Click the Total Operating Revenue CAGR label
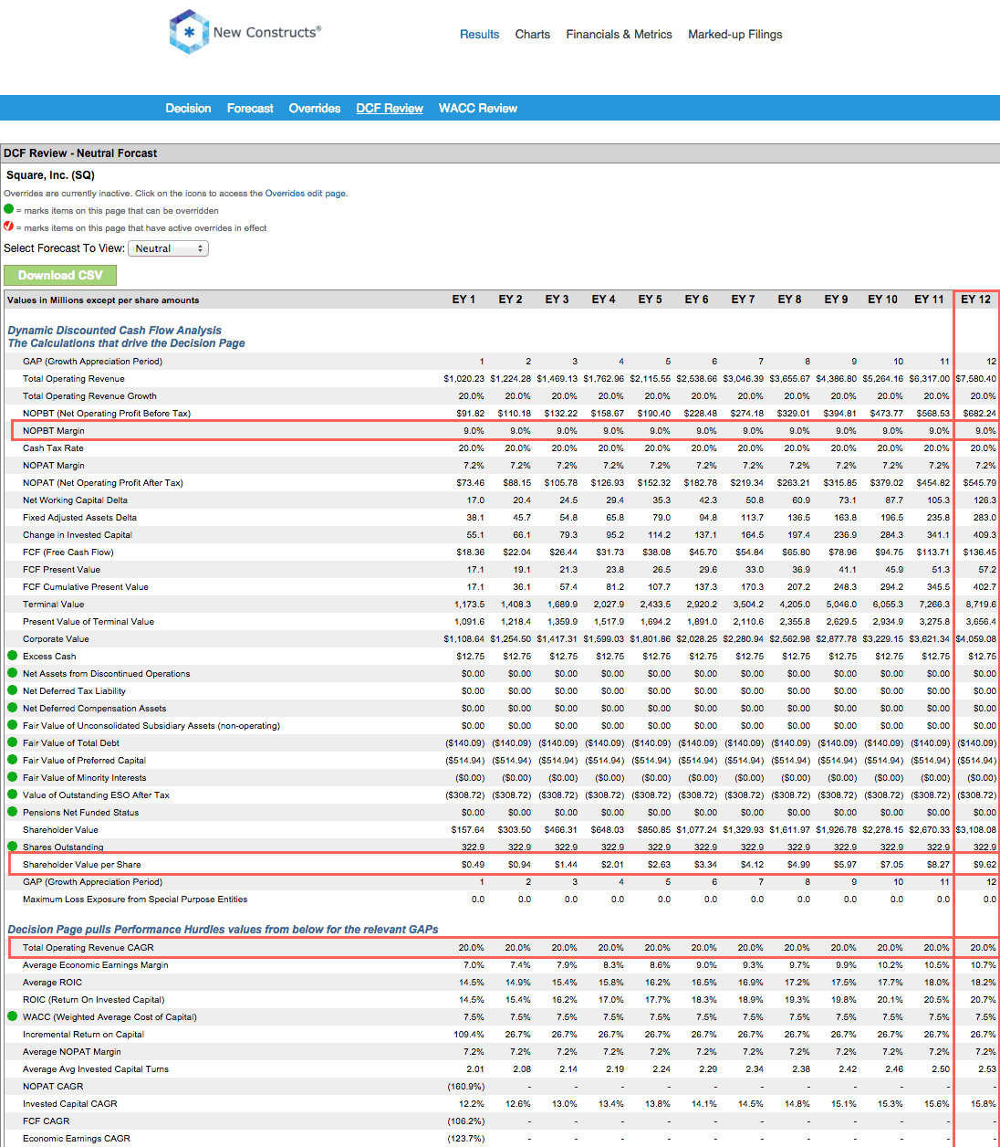 pyautogui.click(x=89, y=948)
